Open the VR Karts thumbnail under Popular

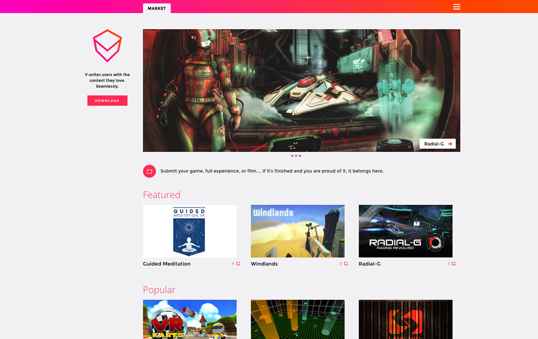click(x=189, y=320)
